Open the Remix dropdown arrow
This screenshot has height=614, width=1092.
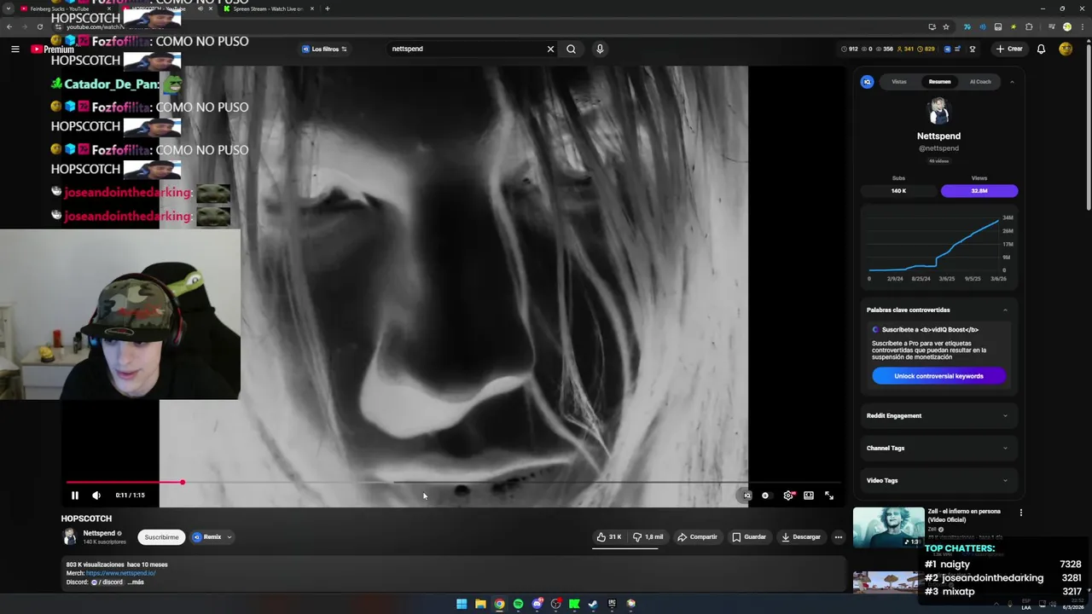coord(229,537)
